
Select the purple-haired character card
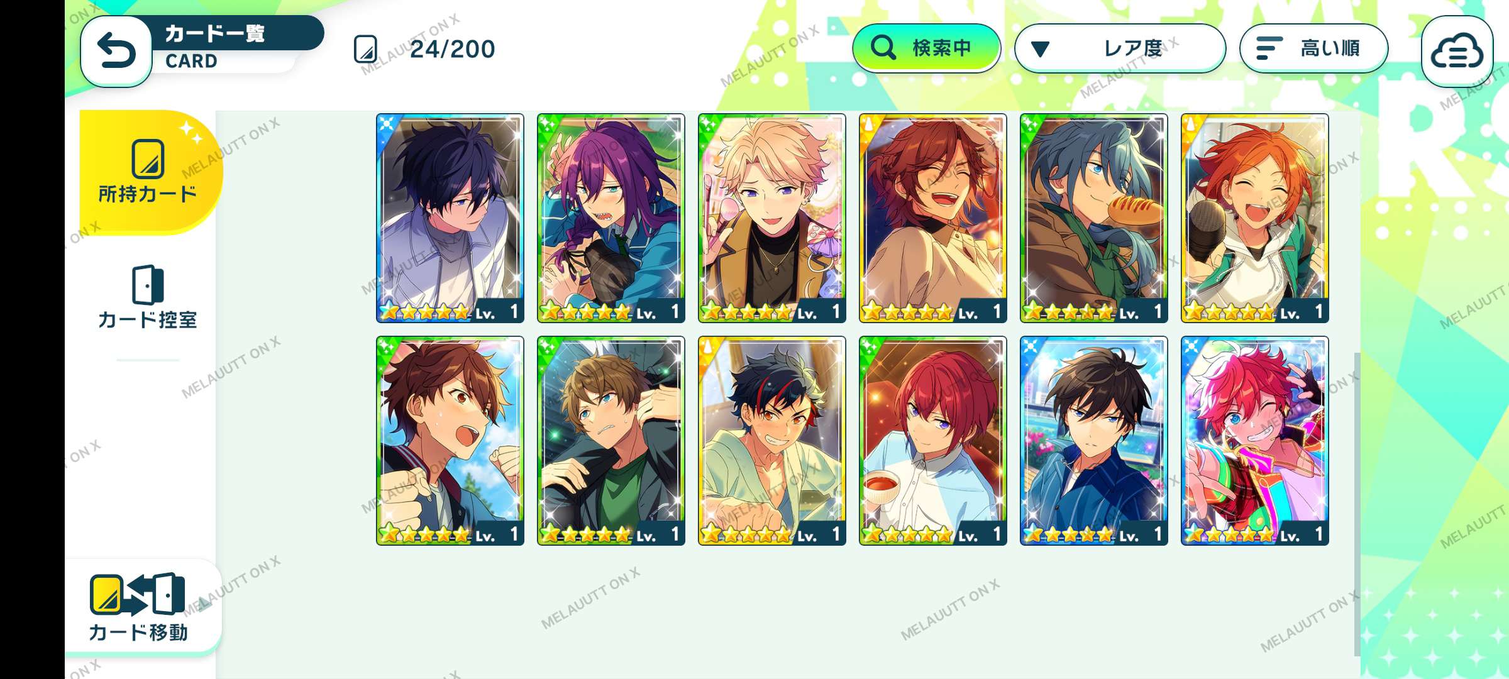pyautogui.click(x=611, y=218)
